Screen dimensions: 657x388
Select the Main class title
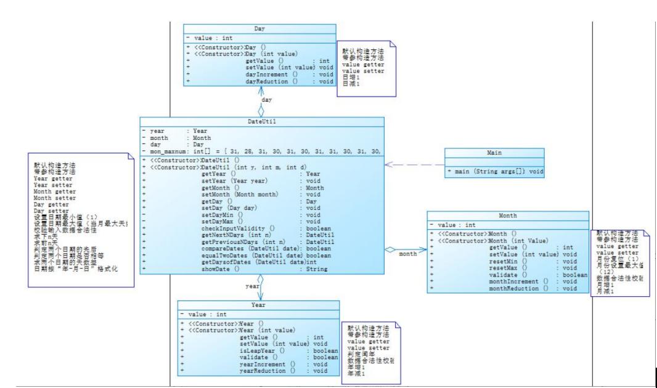(494, 153)
